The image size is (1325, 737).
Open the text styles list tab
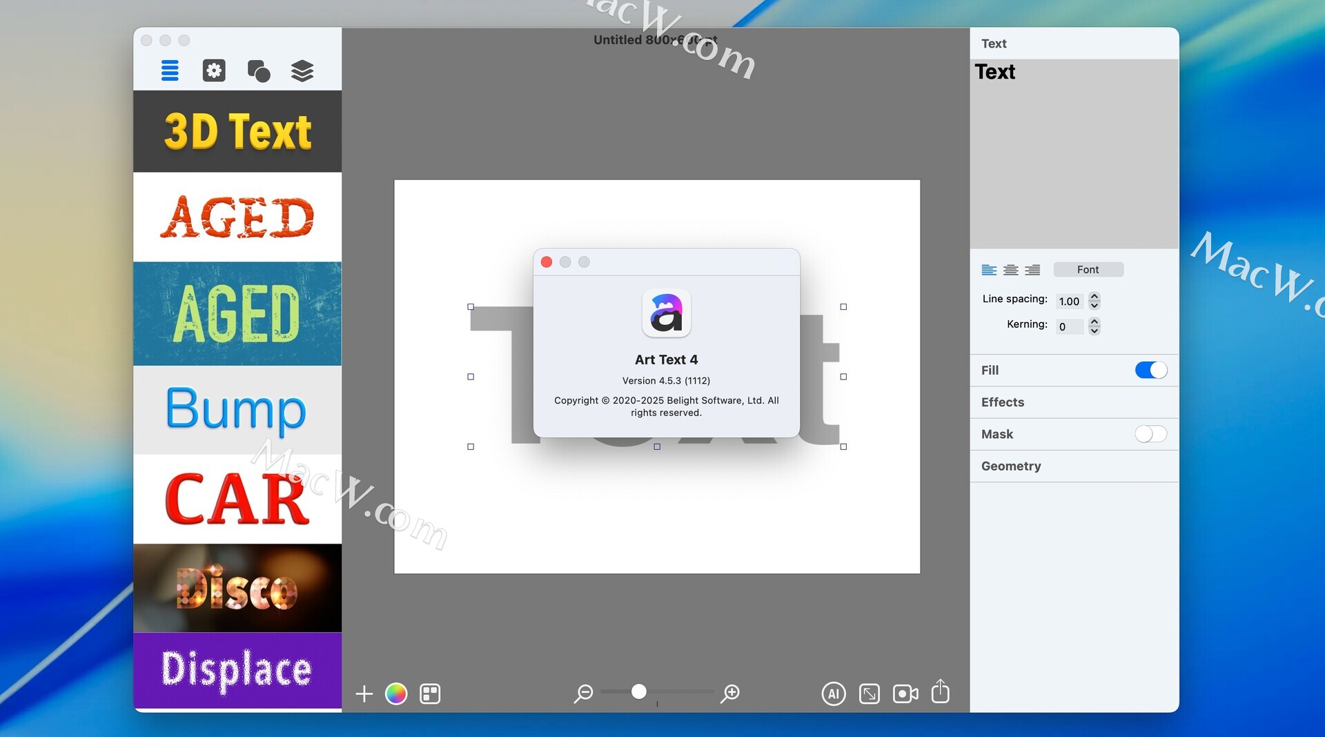point(170,70)
